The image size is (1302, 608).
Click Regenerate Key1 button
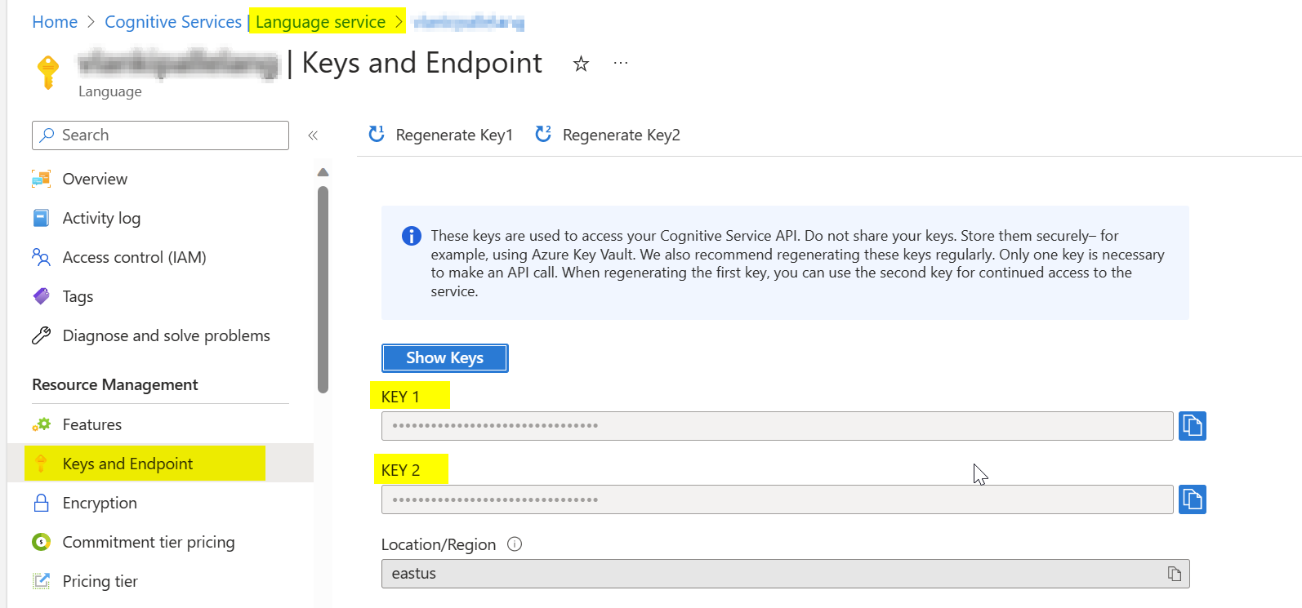click(x=440, y=135)
